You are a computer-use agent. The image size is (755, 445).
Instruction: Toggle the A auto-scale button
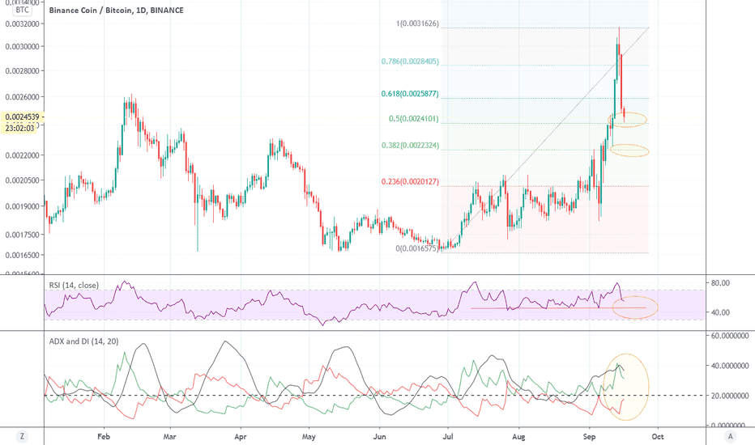[x=731, y=436]
